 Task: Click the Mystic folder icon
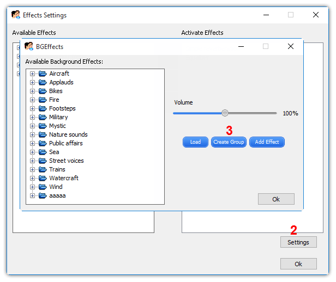(43, 126)
